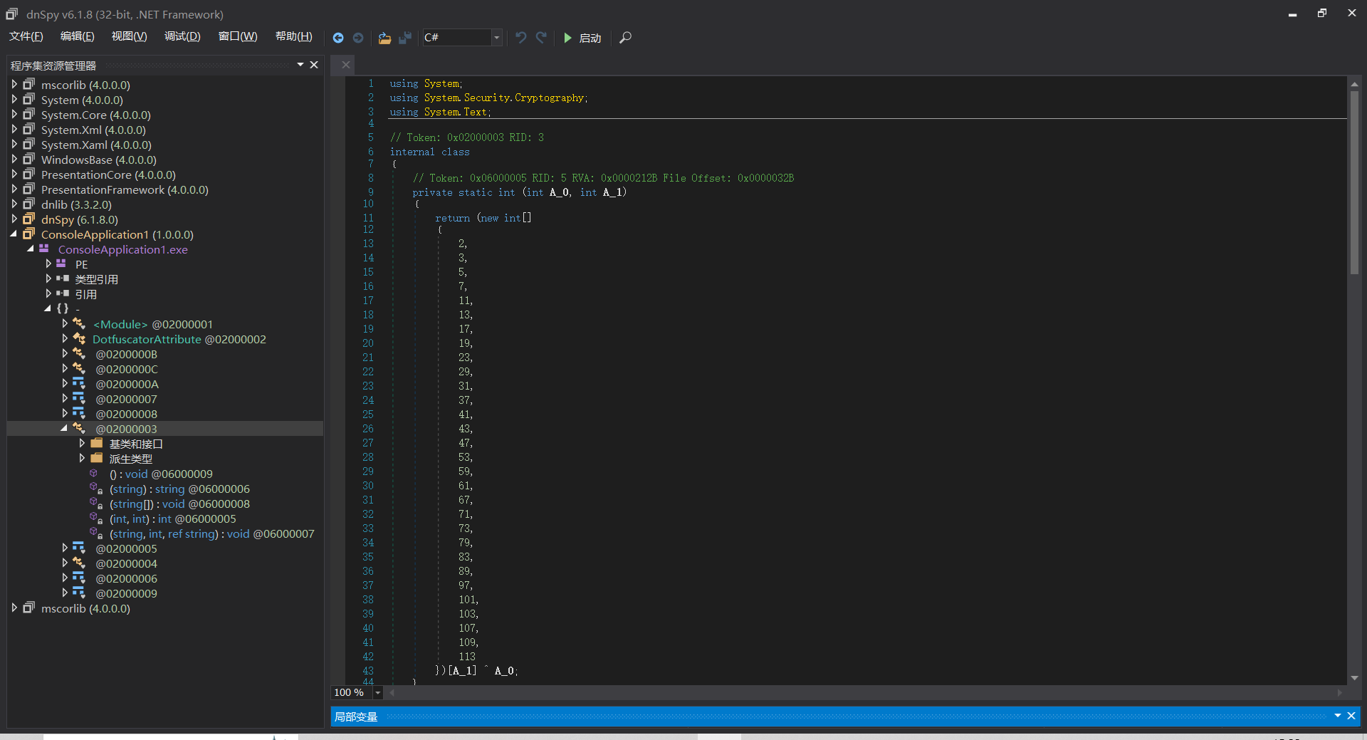Click the icon of @02000009
The width and height of the screenshot is (1367, 740).
(x=79, y=593)
